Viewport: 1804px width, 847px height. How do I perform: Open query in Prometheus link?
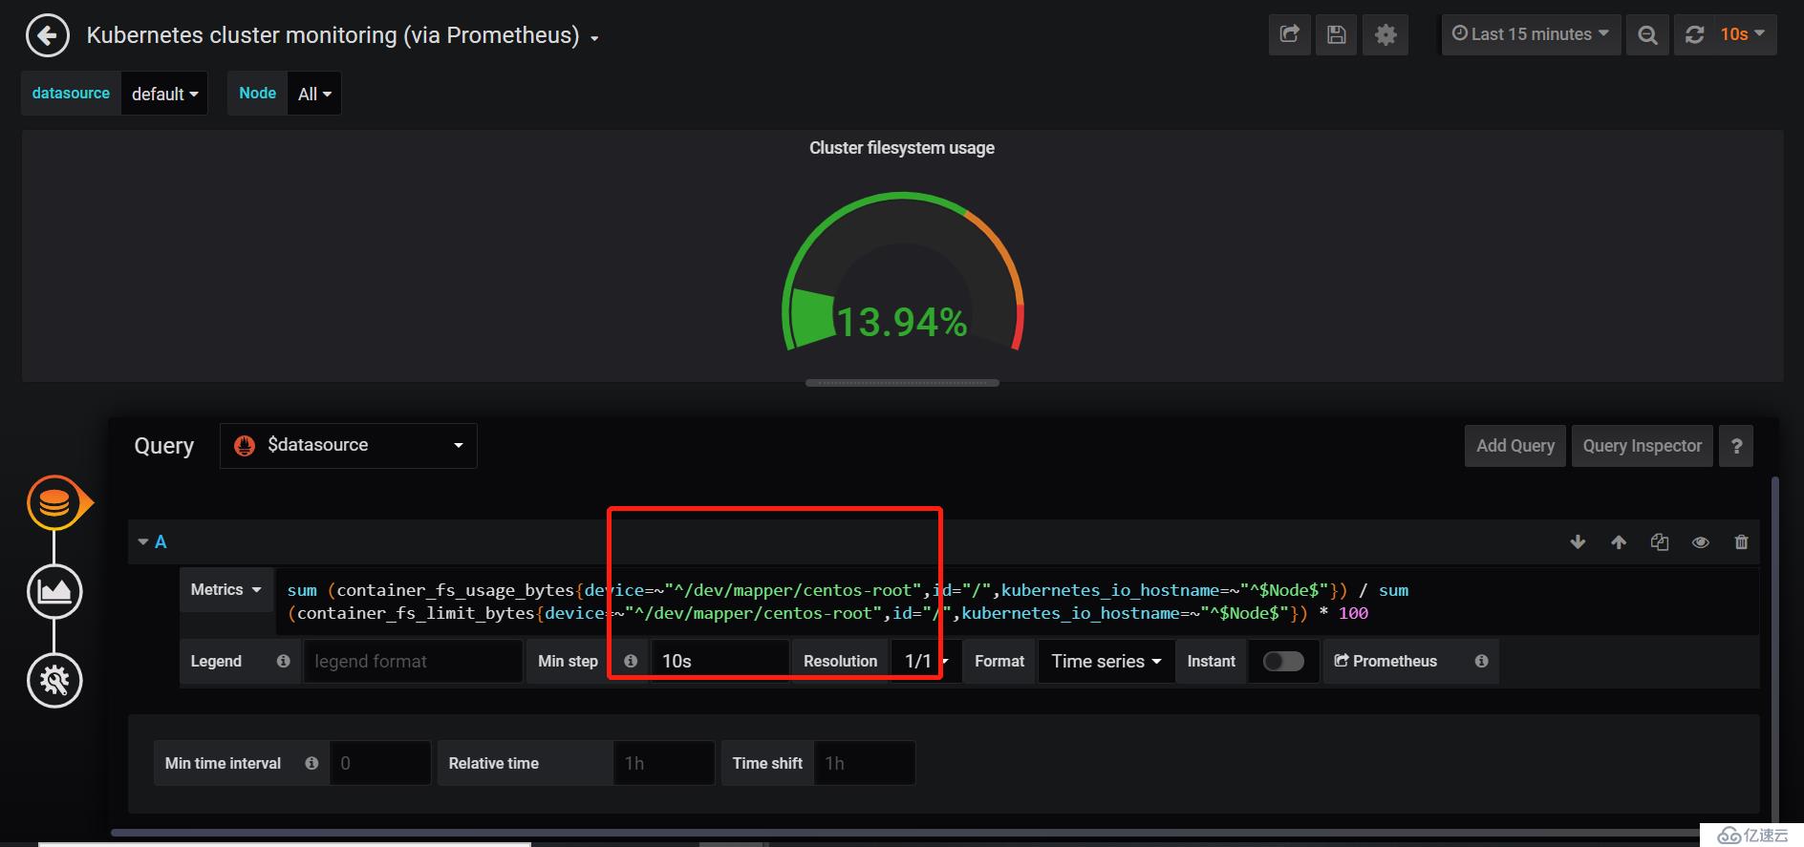click(1386, 661)
